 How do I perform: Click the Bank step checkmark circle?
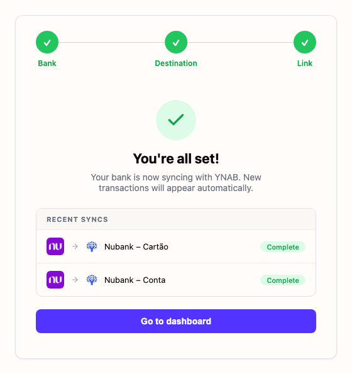coord(47,42)
